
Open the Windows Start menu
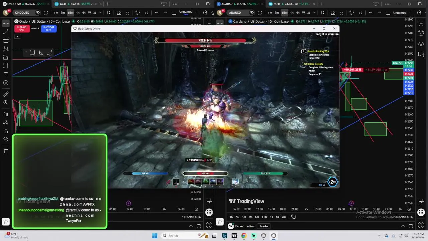155,236
